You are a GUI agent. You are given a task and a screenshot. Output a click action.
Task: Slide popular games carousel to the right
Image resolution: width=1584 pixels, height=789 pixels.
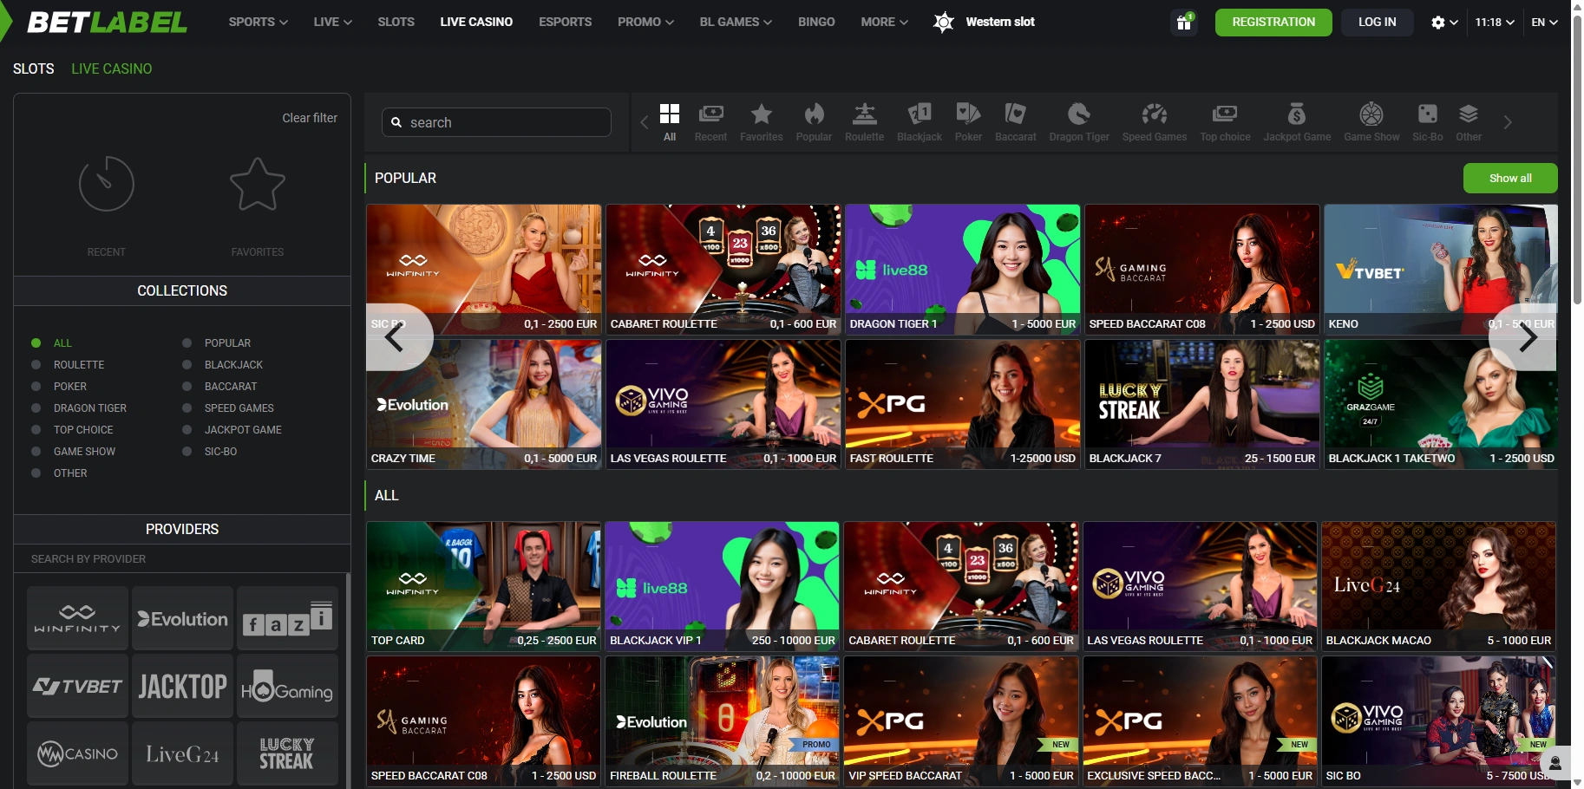[x=1527, y=337]
